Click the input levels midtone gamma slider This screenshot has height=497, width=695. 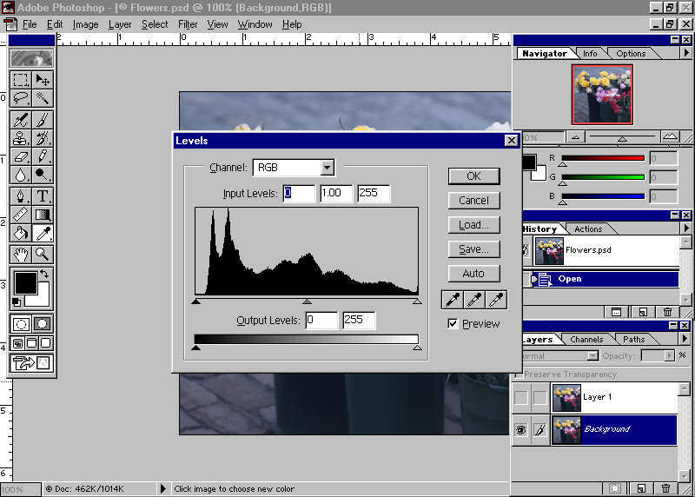pyautogui.click(x=307, y=302)
